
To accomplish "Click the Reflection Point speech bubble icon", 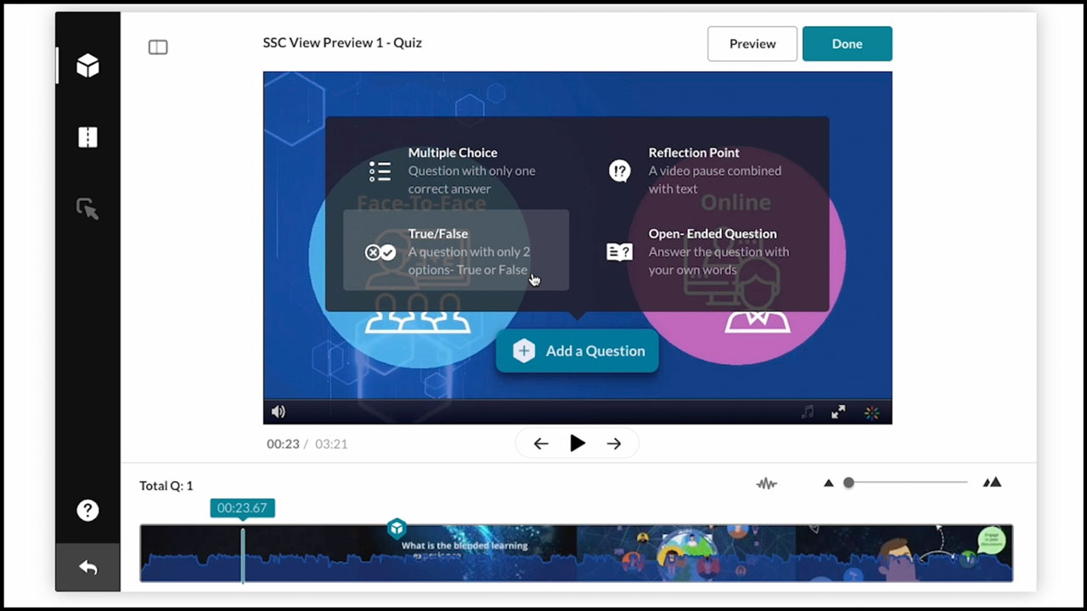I will point(620,171).
